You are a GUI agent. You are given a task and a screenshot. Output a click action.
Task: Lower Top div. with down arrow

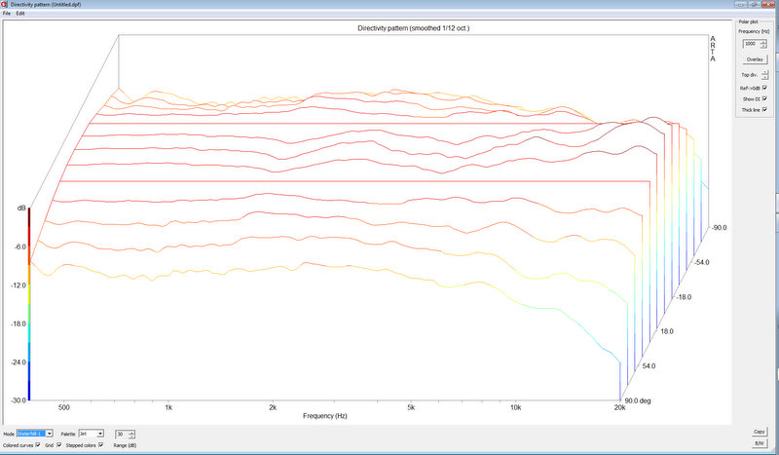(x=763, y=77)
